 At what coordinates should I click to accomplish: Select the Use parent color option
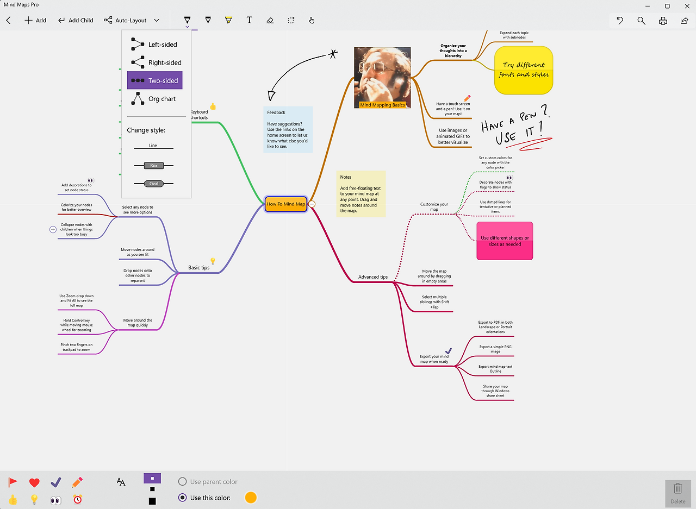click(182, 481)
